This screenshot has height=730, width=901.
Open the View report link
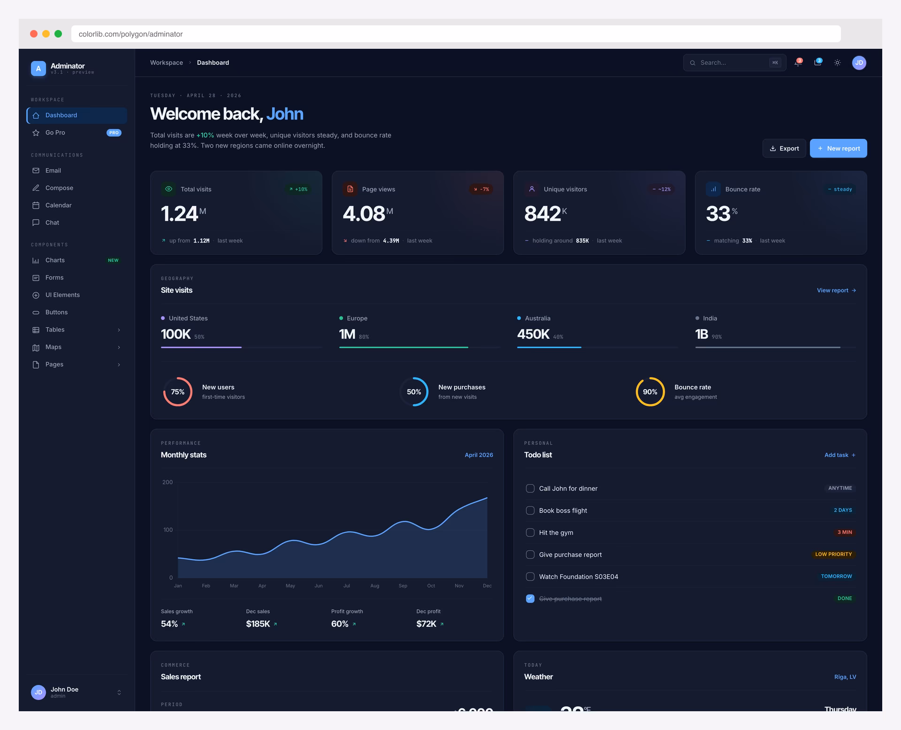coord(836,290)
